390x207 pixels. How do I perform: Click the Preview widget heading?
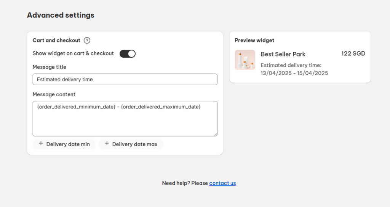pyautogui.click(x=254, y=40)
